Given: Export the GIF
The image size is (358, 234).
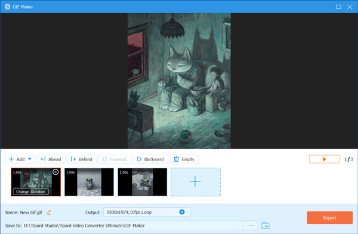Looking at the screenshot, I should [x=329, y=217].
